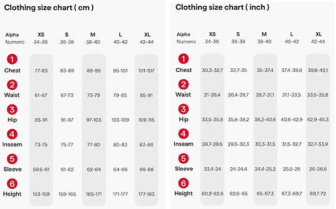This screenshot has width=336, height=209.
Task: Click the red number 2 Waist icon in cm chart
Action: (x=12, y=85)
